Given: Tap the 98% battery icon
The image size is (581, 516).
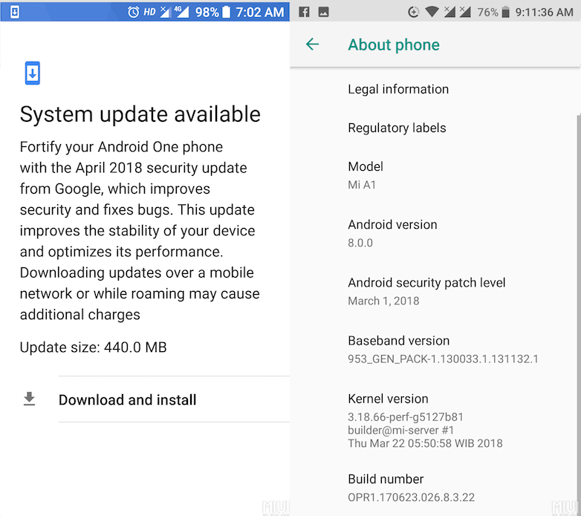Looking at the screenshot, I should pos(226,12).
